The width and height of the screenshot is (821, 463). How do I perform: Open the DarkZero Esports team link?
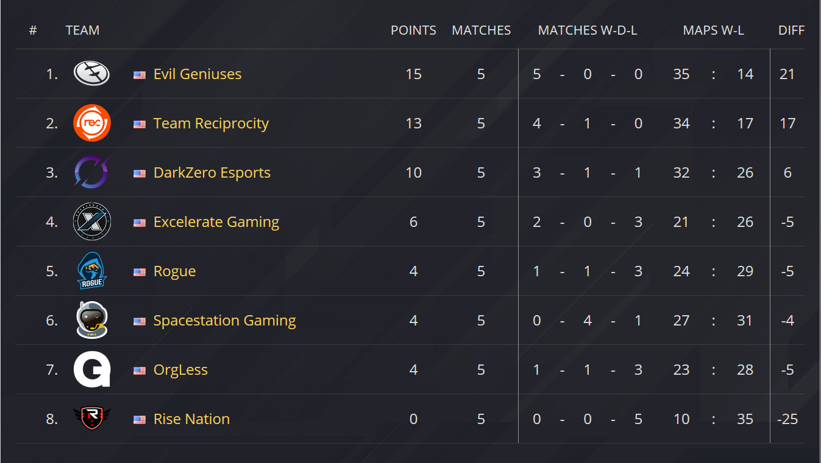point(212,173)
